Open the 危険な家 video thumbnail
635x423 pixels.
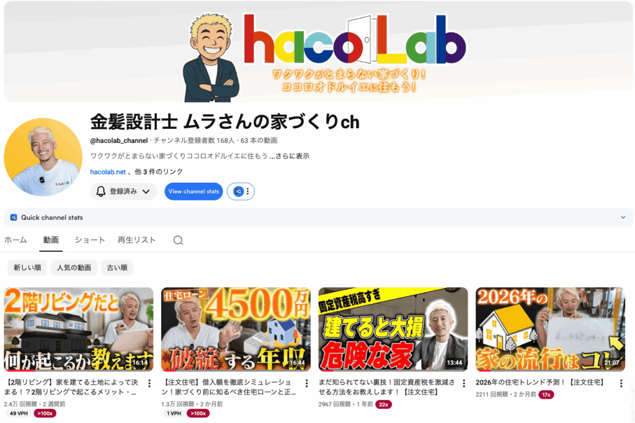point(393,329)
